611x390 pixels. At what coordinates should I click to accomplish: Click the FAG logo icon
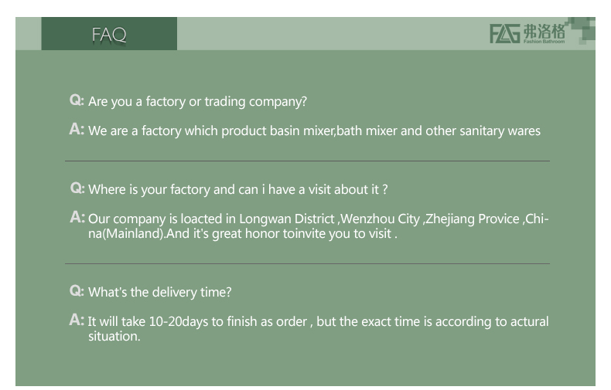[504, 34]
